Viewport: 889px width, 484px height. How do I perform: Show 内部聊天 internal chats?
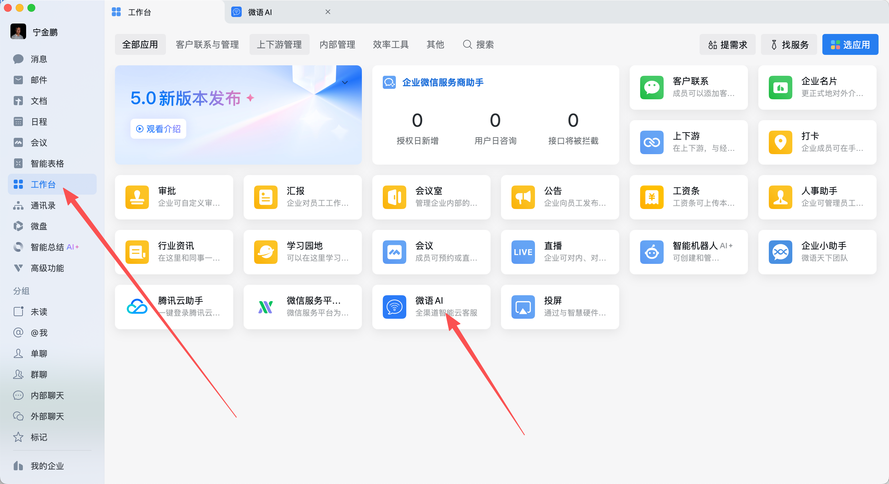[52, 395]
